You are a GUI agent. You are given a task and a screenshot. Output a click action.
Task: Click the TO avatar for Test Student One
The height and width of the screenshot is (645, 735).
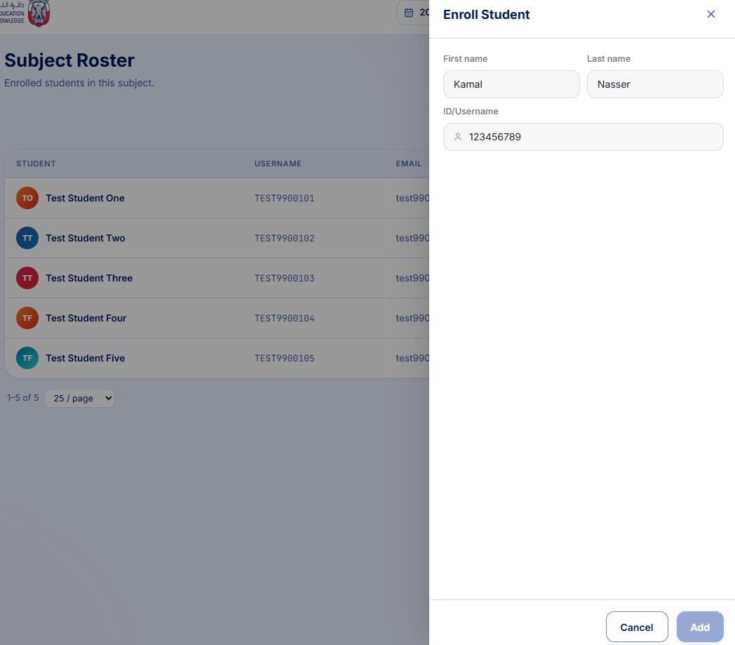click(27, 198)
